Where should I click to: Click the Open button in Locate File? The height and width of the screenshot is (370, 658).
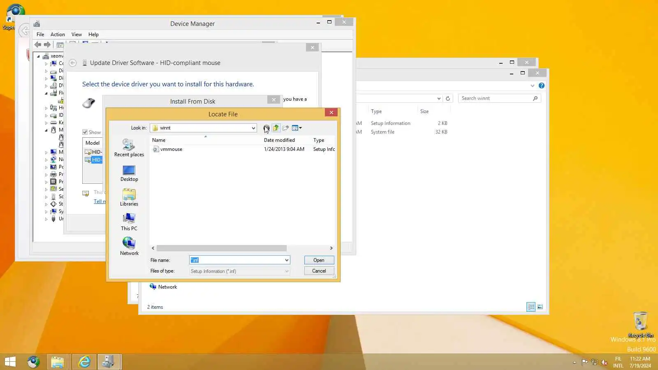pyautogui.click(x=319, y=260)
